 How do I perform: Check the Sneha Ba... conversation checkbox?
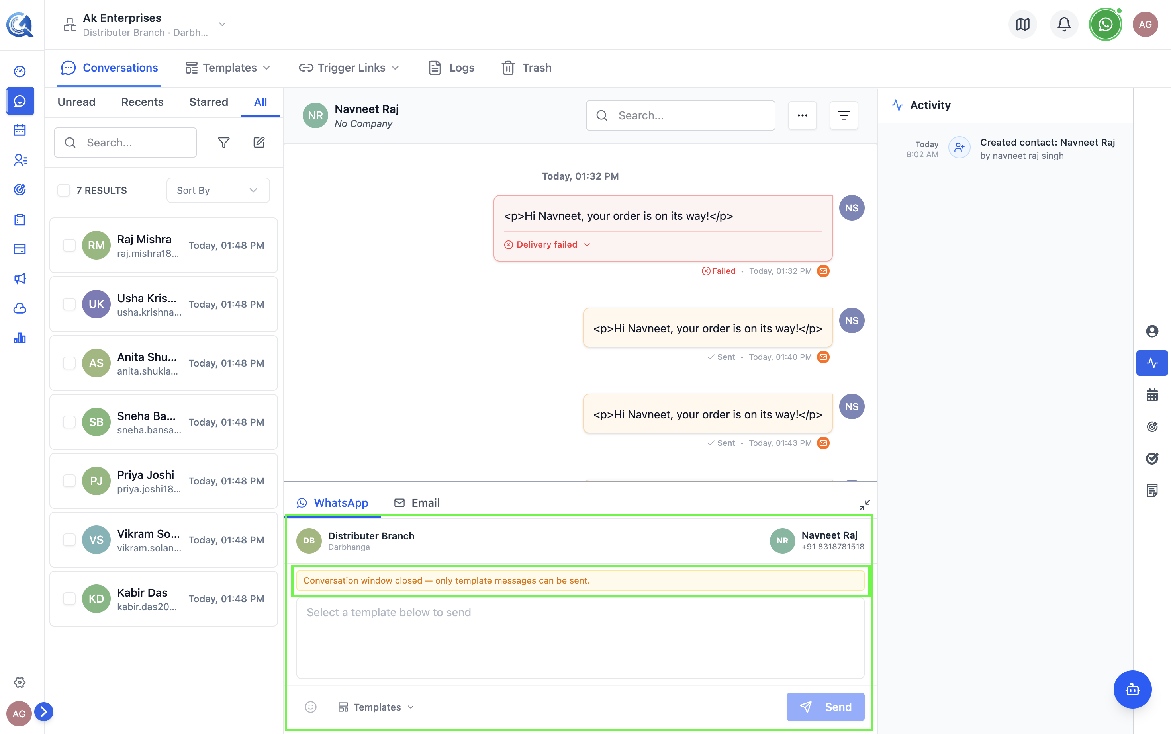[69, 422]
